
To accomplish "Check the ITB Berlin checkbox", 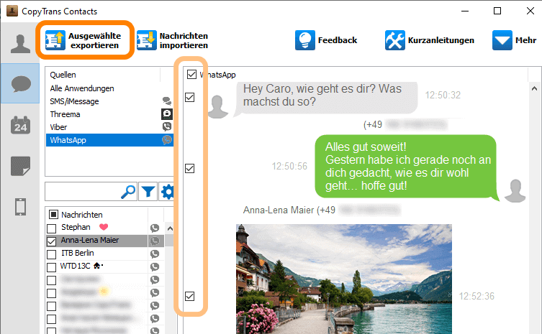I will coord(52,254).
